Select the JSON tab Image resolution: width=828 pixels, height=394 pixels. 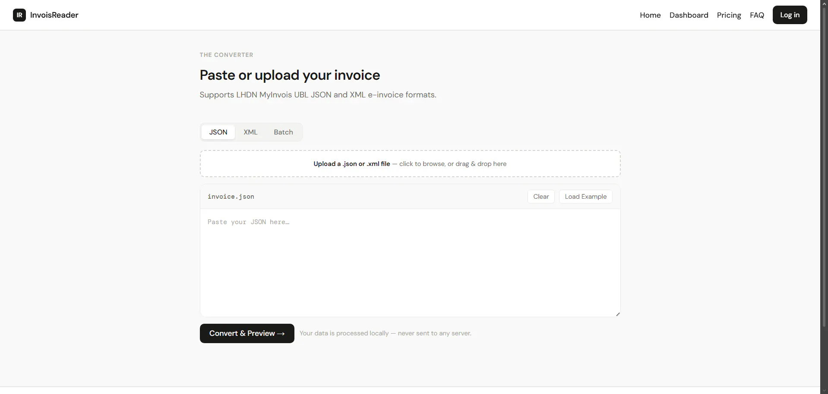(x=218, y=132)
